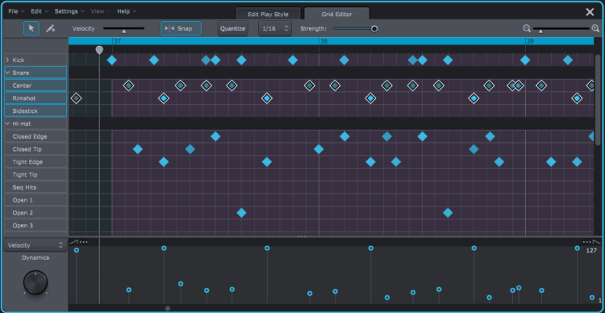Select the Kick note at bar 39 start
The height and width of the screenshot is (313, 605).
[525, 60]
